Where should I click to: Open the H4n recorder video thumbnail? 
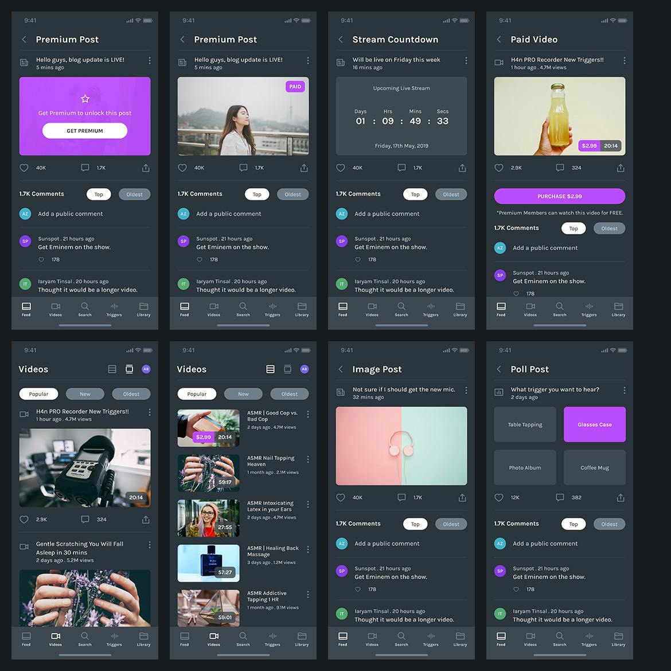85,468
